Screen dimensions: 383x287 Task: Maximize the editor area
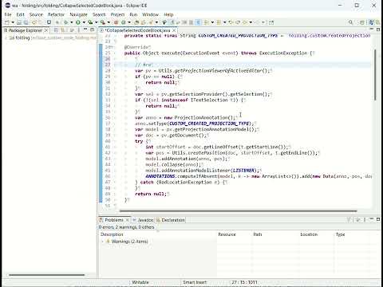click(x=378, y=29)
